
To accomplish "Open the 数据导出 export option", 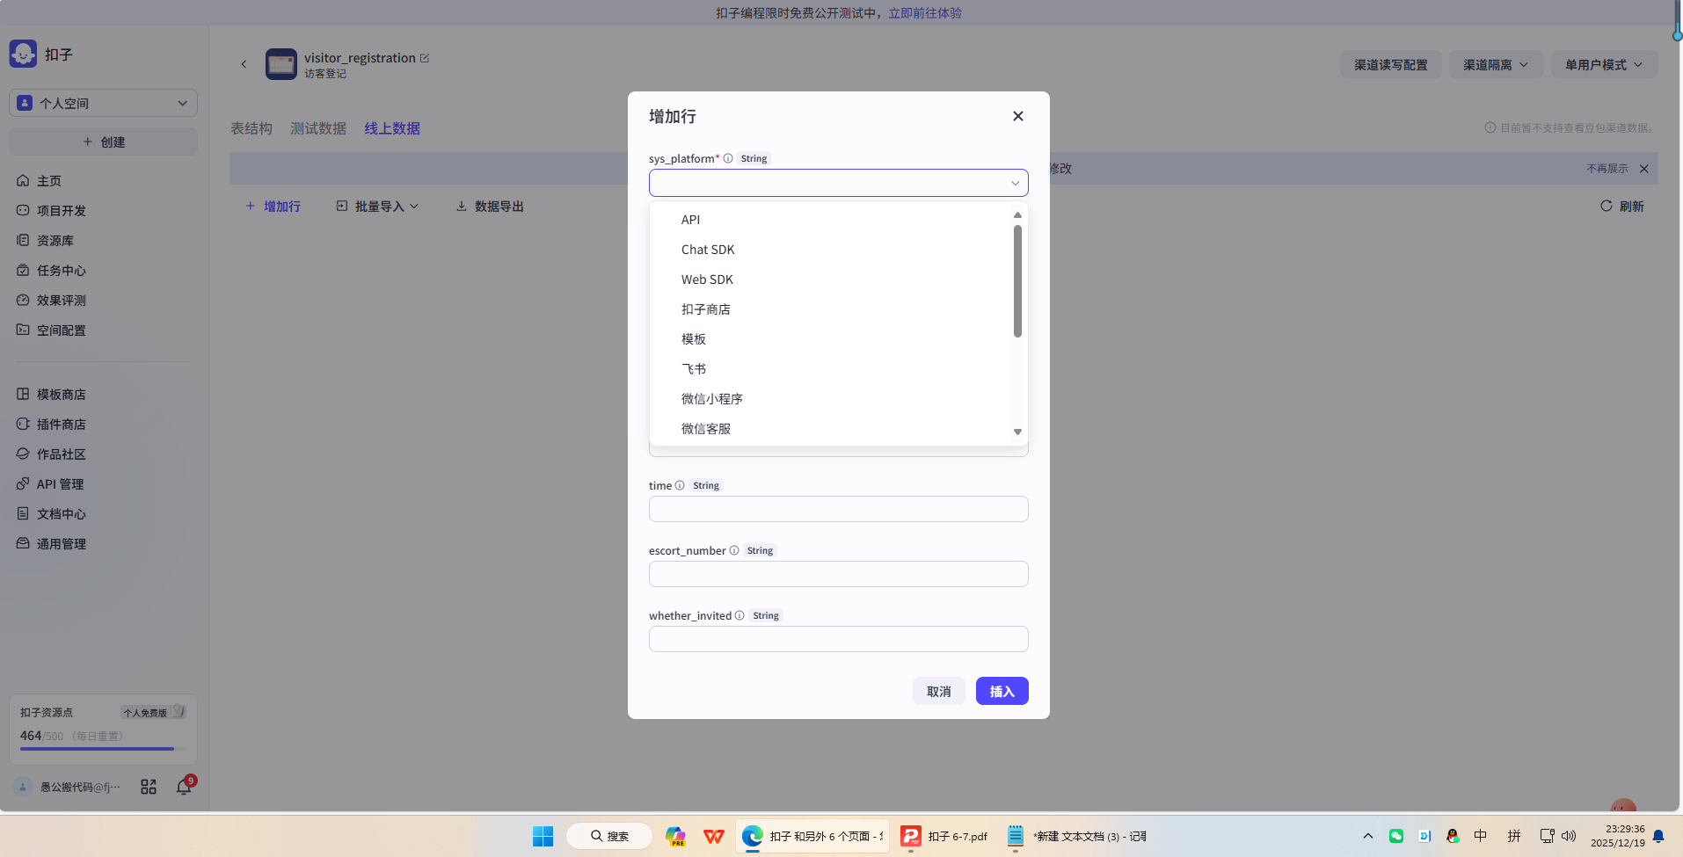I will tap(489, 206).
